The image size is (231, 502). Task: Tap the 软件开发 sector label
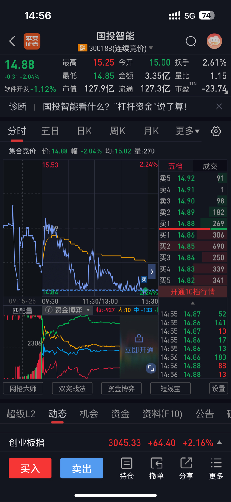17,89
